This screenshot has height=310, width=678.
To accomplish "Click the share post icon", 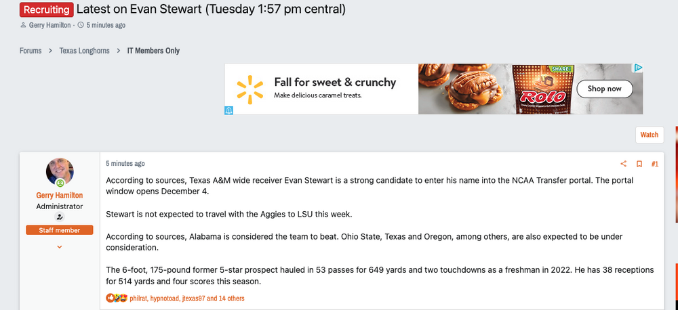I will tap(624, 164).
